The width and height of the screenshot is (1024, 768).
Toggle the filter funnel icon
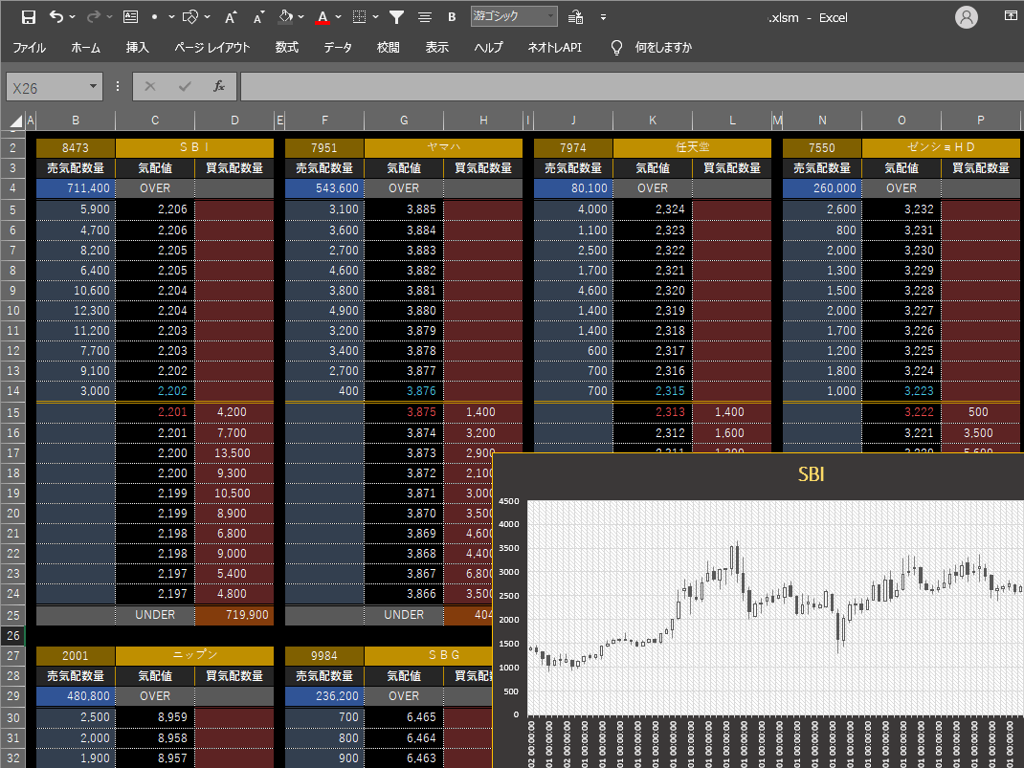(x=396, y=17)
